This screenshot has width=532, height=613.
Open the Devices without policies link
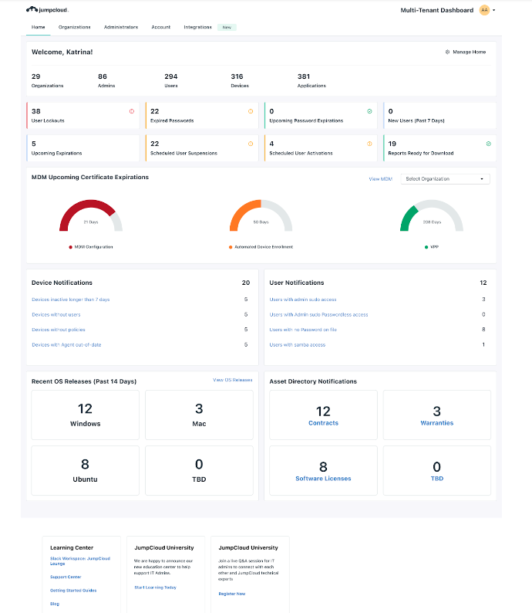(x=59, y=330)
